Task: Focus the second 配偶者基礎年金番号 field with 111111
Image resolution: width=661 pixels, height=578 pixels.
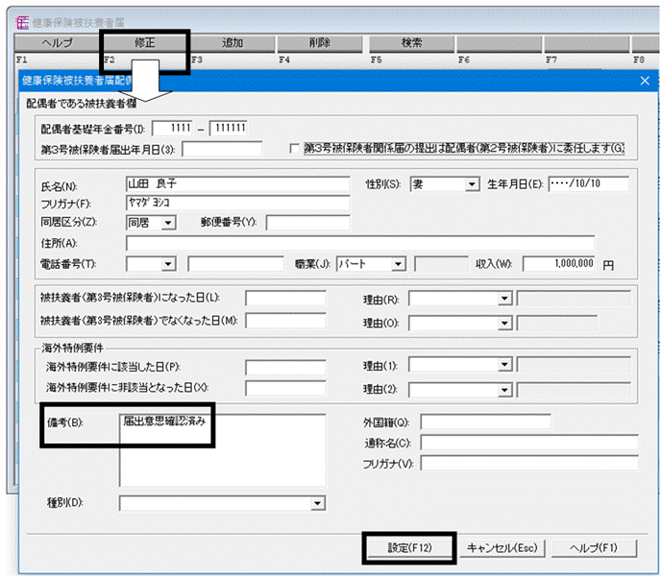Action: [229, 128]
